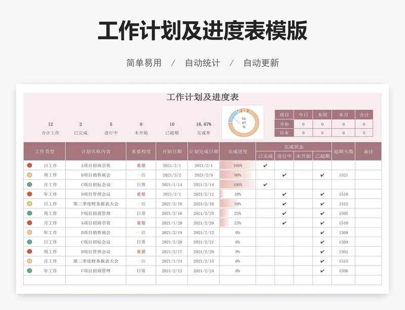This screenshot has width=405, height=310.
Task: Click the 90% progress bar
Action: click(236, 175)
